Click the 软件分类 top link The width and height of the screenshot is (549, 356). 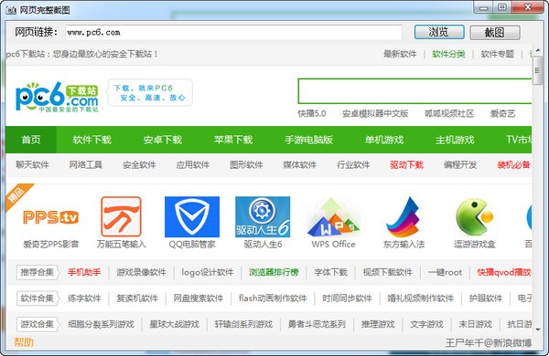pyautogui.click(x=448, y=54)
